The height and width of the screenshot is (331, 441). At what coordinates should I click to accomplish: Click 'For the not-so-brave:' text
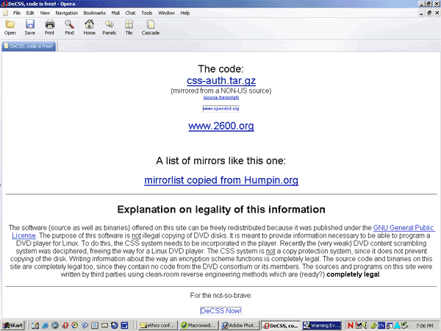click(221, 296)
